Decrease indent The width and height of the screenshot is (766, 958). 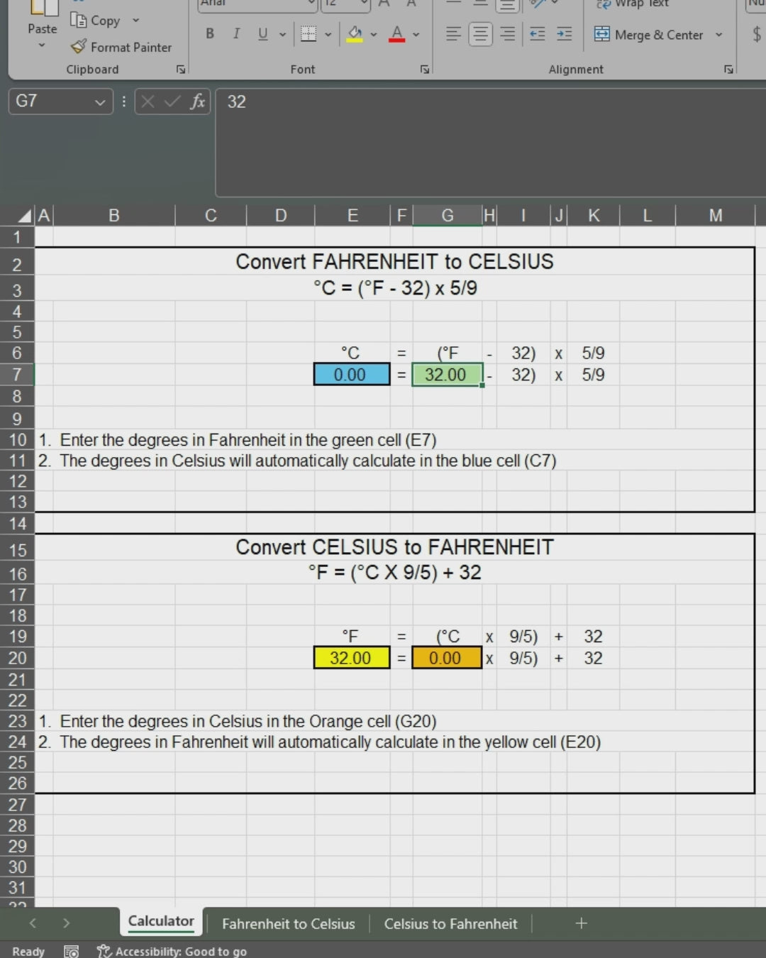coord(538,34)
